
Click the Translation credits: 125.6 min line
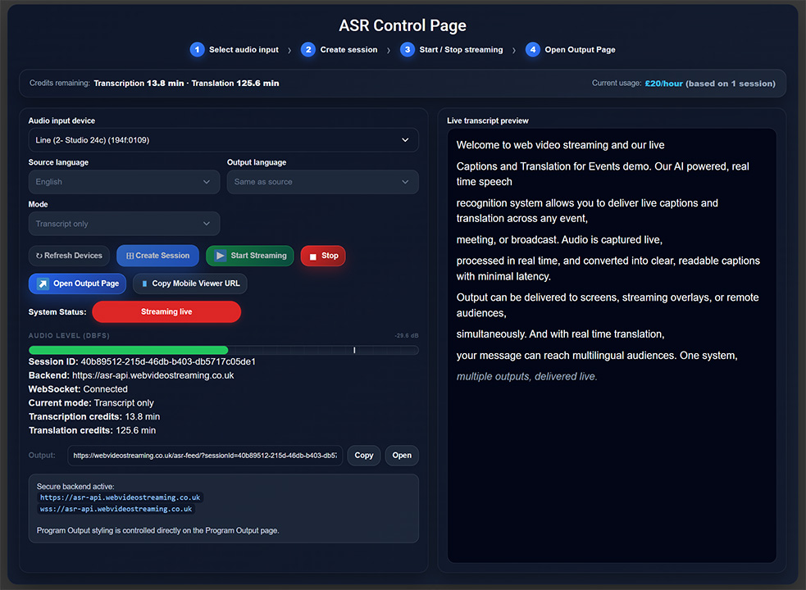point(92,431)
